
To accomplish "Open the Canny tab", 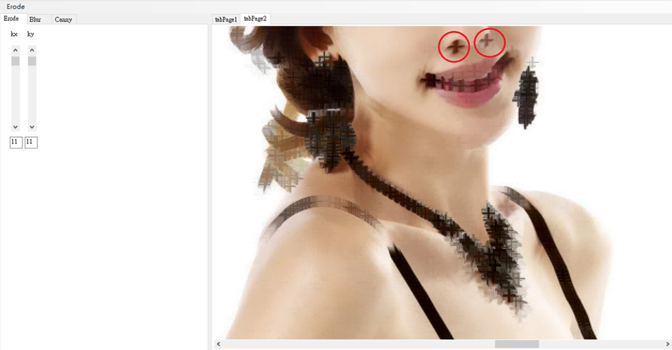I will click(64, 19).
